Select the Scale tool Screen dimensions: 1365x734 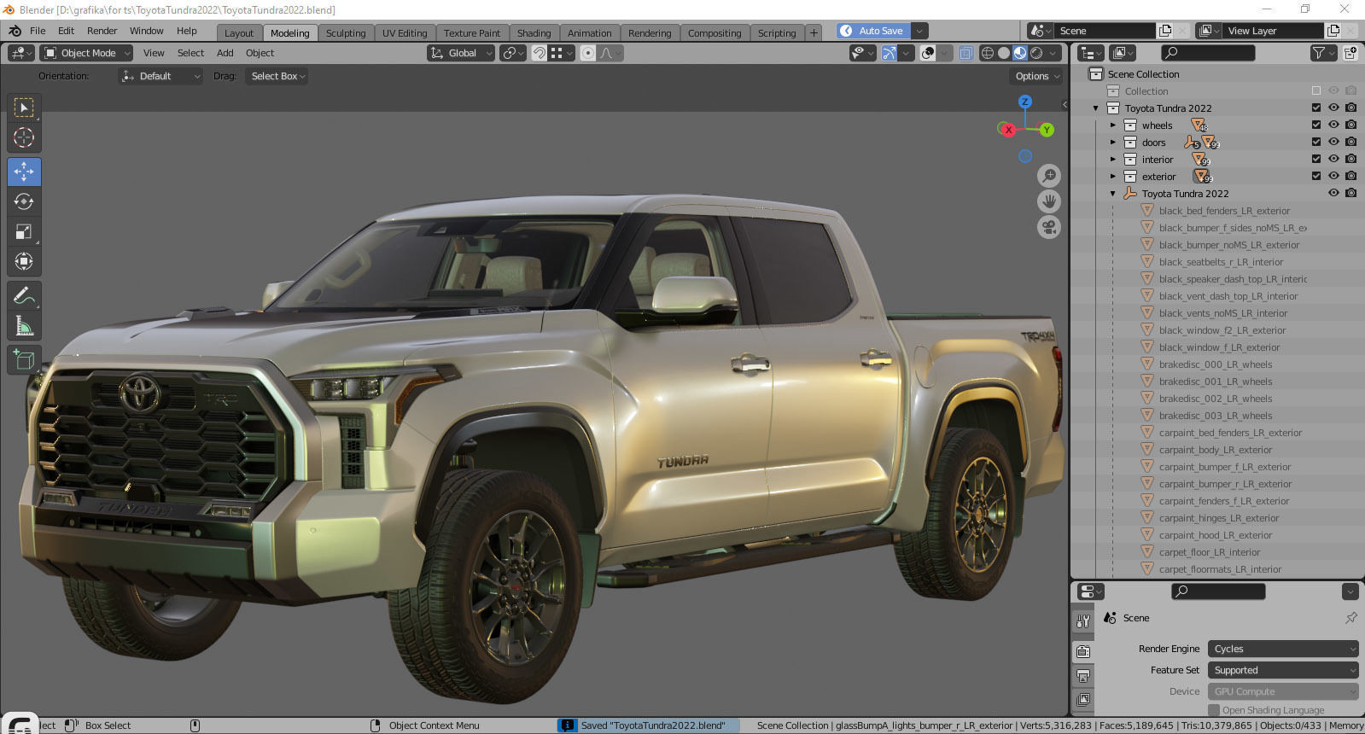pyautogui.click(x=24, y=231)
